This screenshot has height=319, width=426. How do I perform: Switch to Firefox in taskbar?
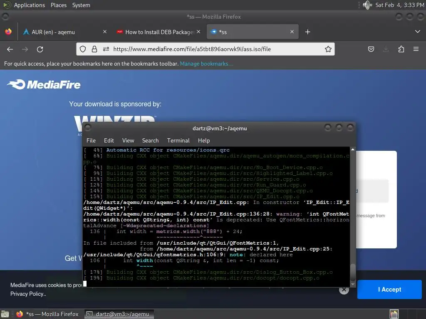tap(47, 314)
